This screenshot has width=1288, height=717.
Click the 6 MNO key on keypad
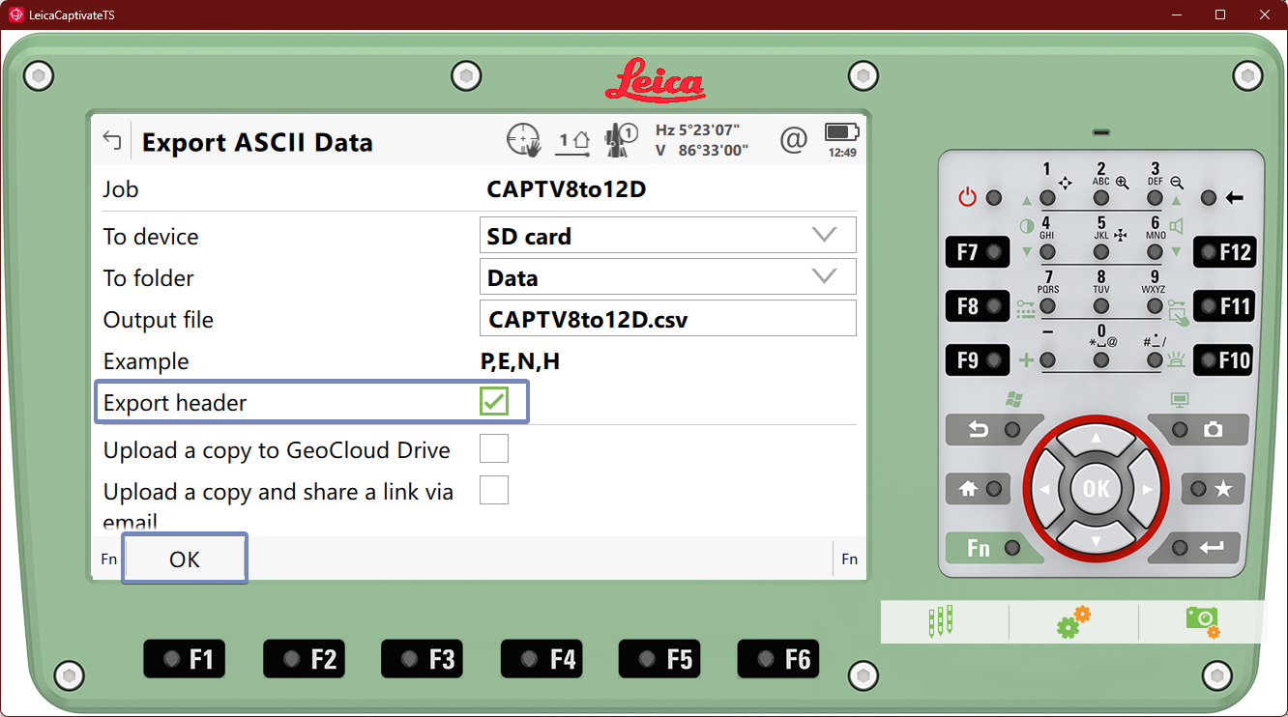[1155, 252]
